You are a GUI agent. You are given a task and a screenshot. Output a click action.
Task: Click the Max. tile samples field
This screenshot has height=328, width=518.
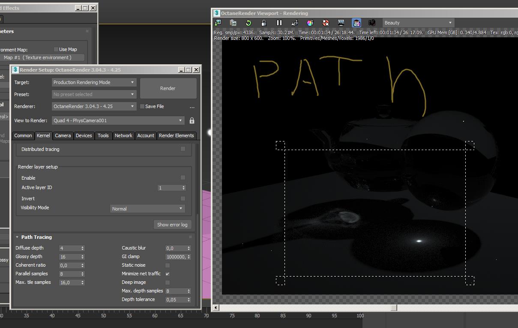[x=69, y=283]
